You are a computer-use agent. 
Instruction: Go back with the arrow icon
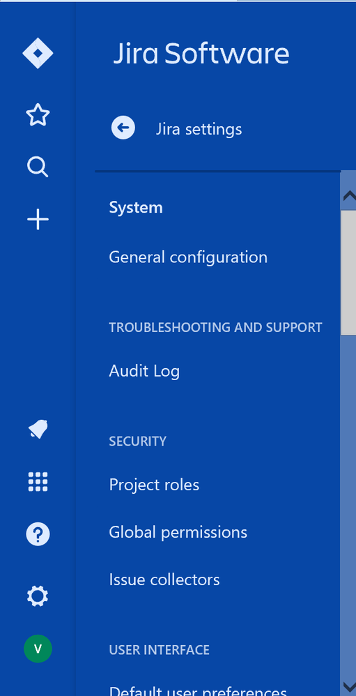click(x=123, y=128)
